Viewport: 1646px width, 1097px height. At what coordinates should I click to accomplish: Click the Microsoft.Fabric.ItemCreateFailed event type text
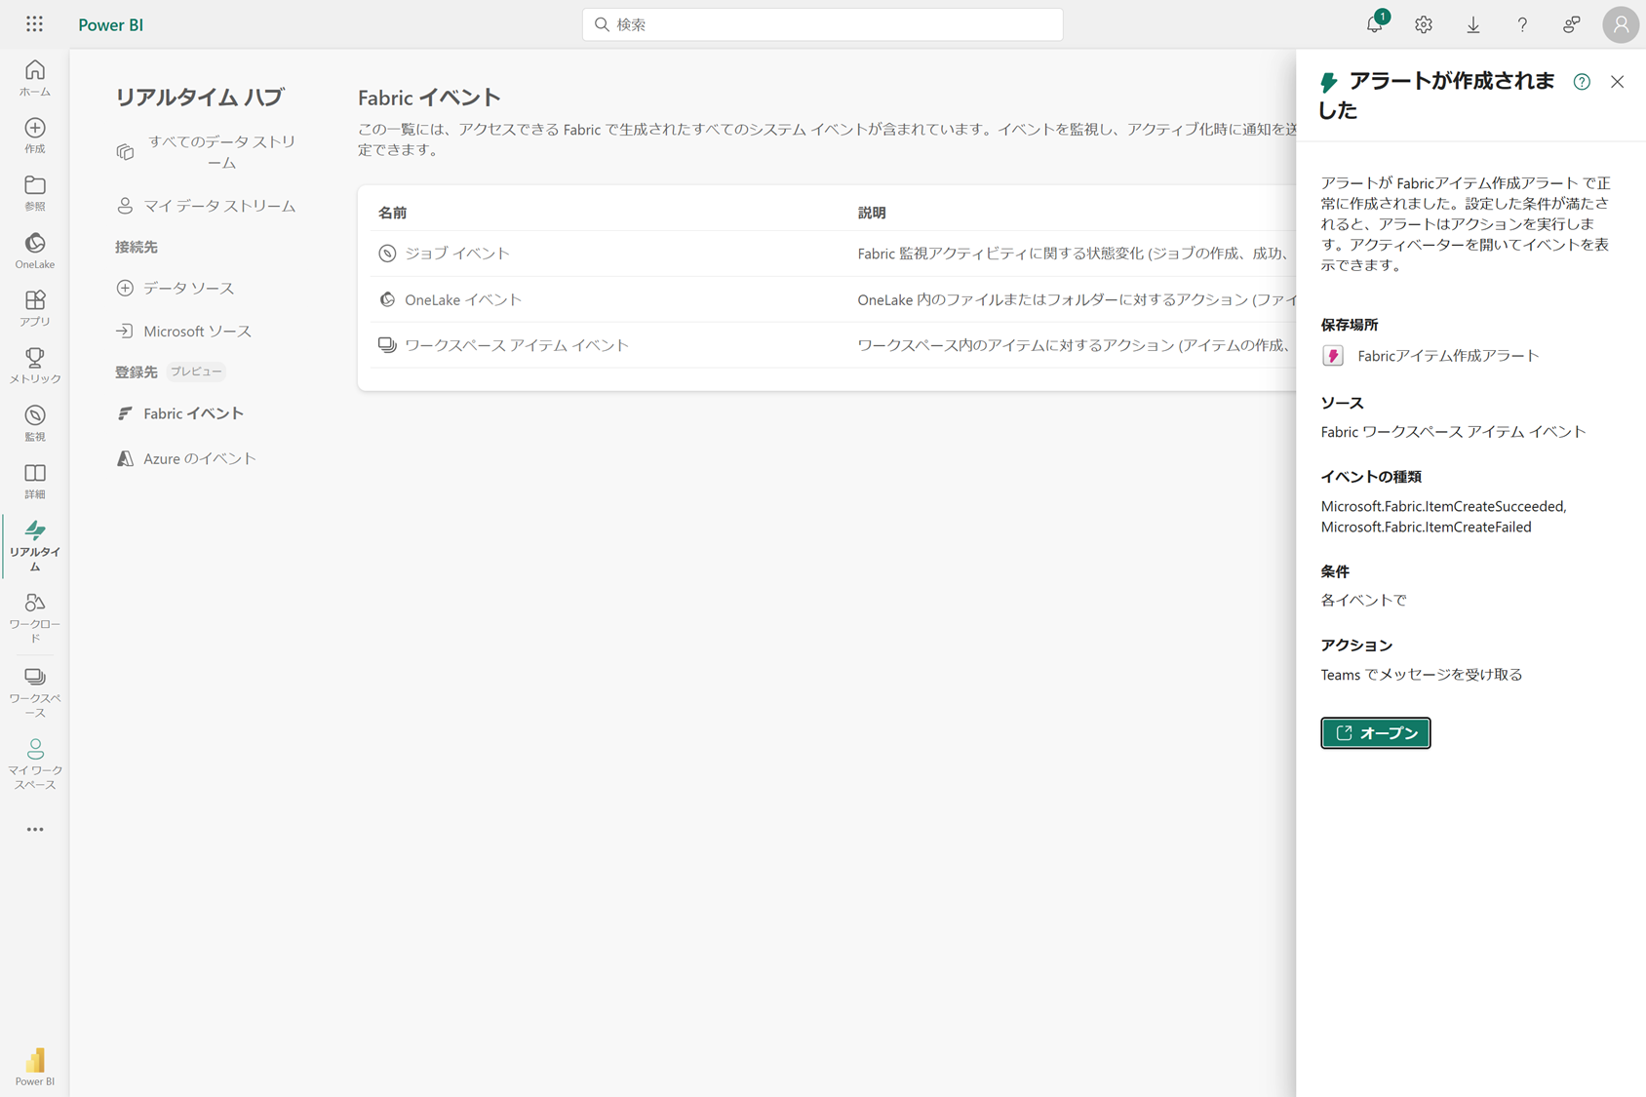coord(1426,528)
